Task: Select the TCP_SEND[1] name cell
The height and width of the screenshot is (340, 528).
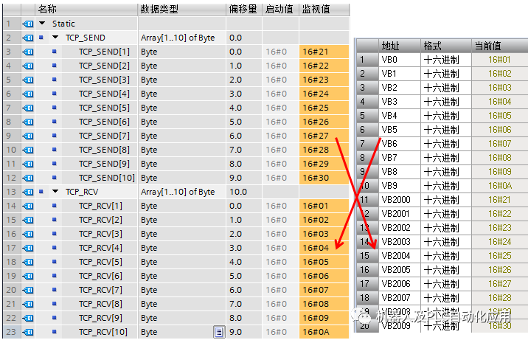Action: [104, 52]
